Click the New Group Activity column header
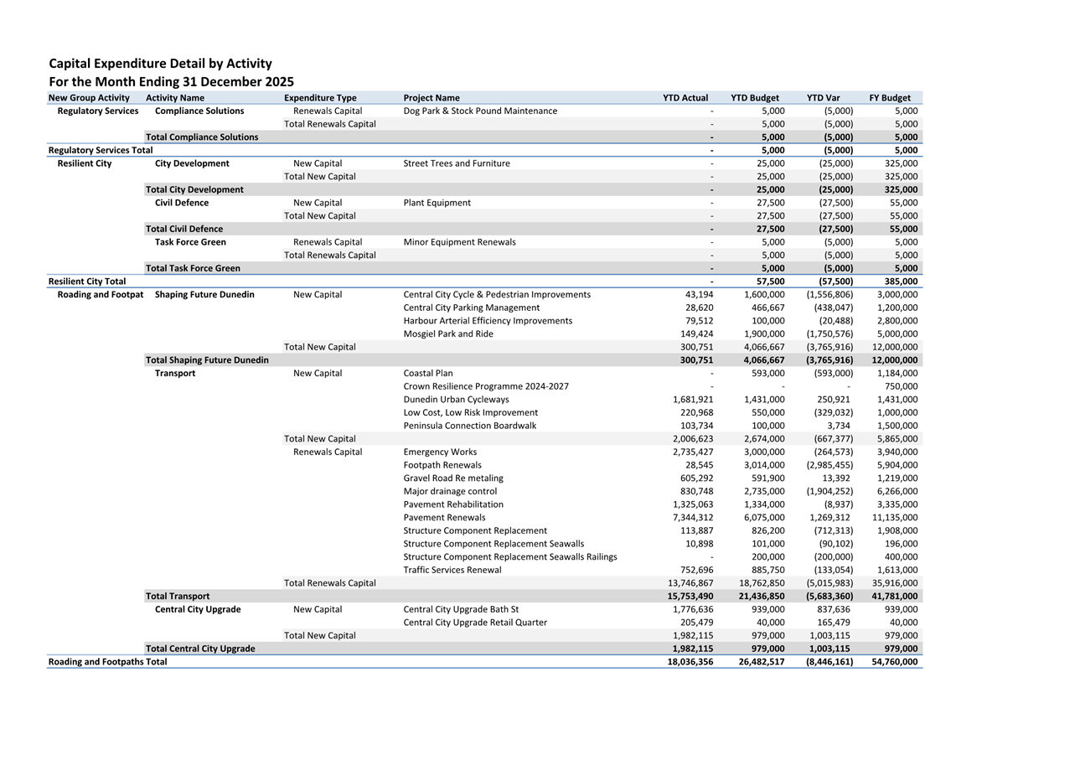Viewport: 1075px width, 760px height. (x=89, y=98)
